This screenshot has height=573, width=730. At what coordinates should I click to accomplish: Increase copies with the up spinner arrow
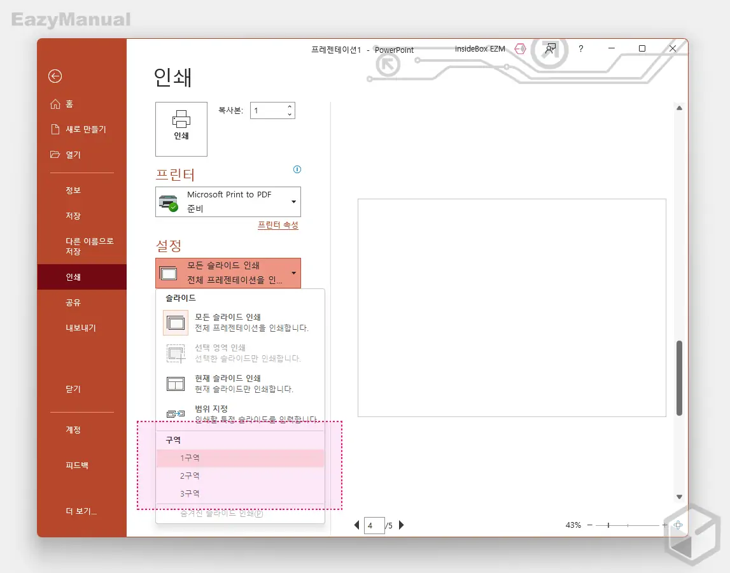(290, 107)
